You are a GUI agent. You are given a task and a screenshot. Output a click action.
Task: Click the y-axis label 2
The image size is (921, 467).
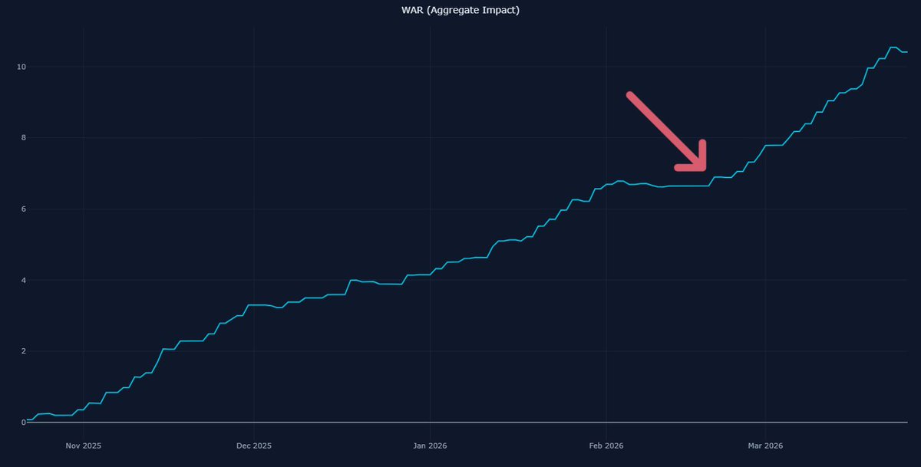coord(23,351)
